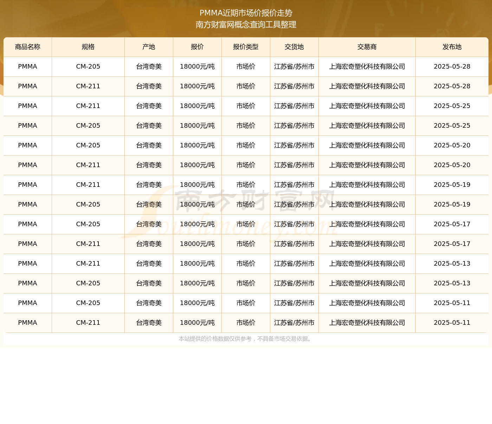Click CM-211 in the 2025-05-11 row
The width and height of the screenshot is (492, 424).
click(x=88, y=323)
